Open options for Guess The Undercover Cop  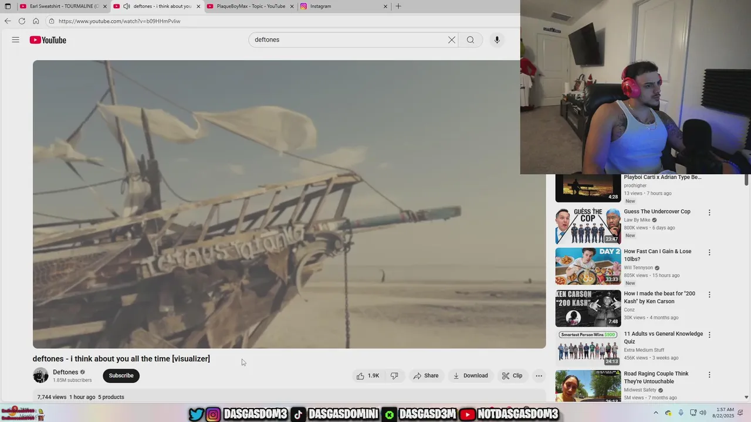point(709,213)
